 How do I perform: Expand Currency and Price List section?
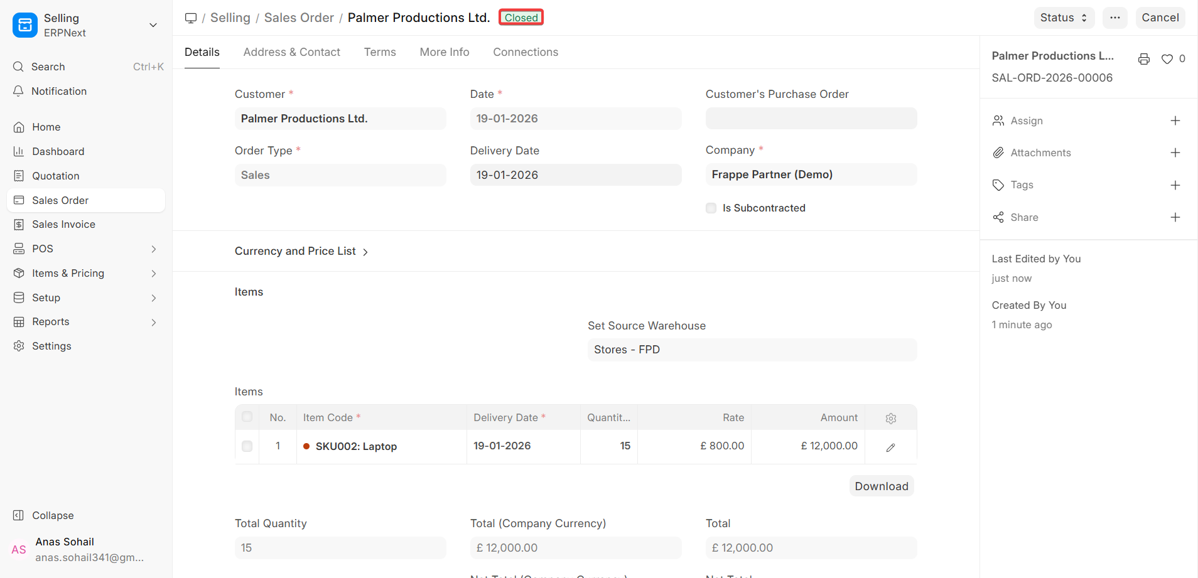tap(301, 251)
